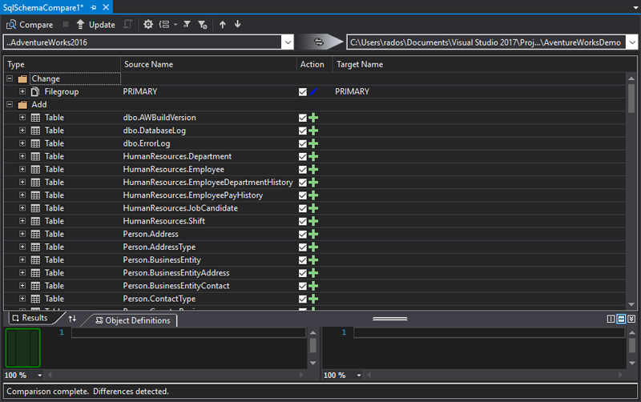Image resolution: width=641 pixels, height=402 pixels.
Task: Open source database dropdown AdventureWorks2016
Action: (x=288, y=42)
